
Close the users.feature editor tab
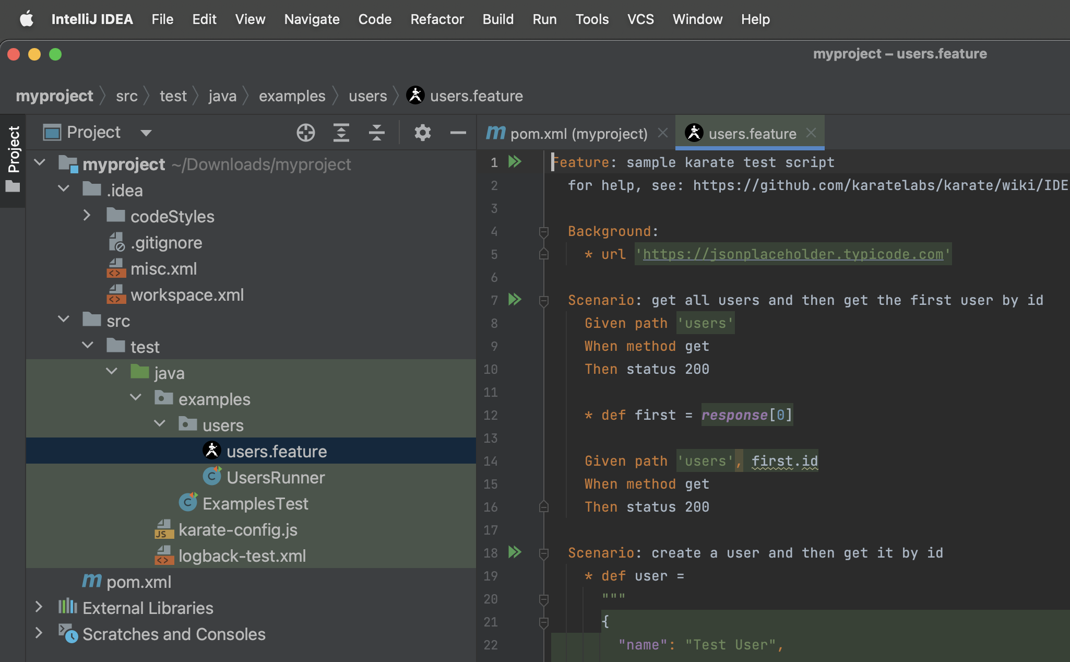click(811, 133)
